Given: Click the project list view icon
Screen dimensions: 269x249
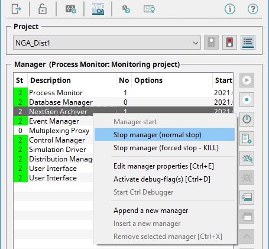Looking at the screenshot, I should point(248,42).
